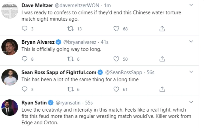
Task: Share Bryan Alvarez's tweet
Action: (162, 59)
